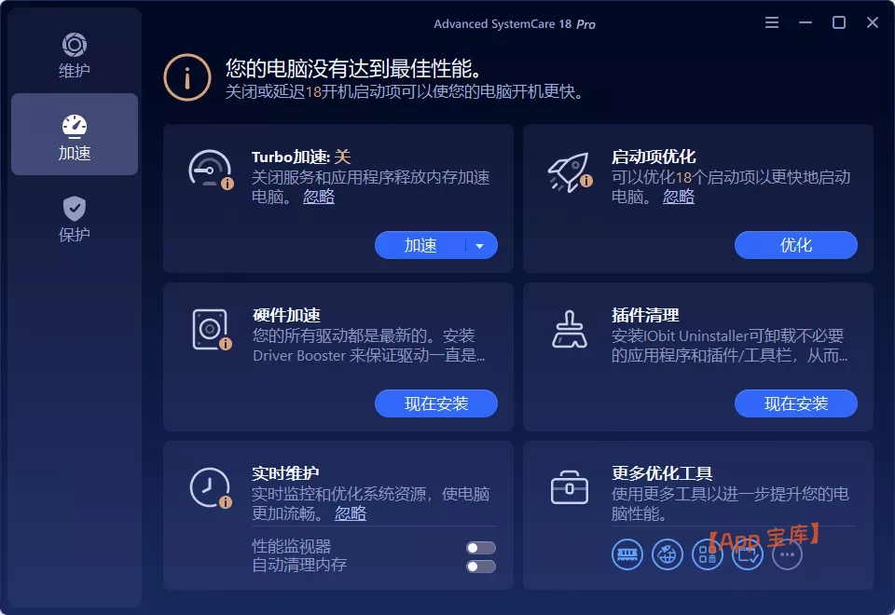Click the 优化 button for startup items
895x615 pixels.
click(795, 245)
